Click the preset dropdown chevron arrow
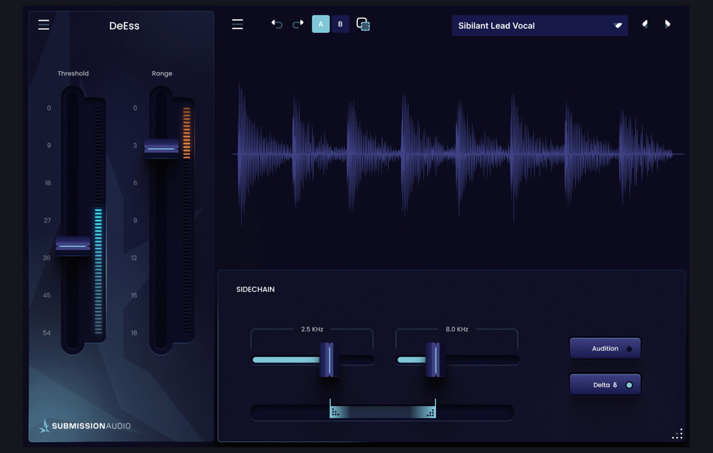Viewport: 713px width, 453px height. 618,26
